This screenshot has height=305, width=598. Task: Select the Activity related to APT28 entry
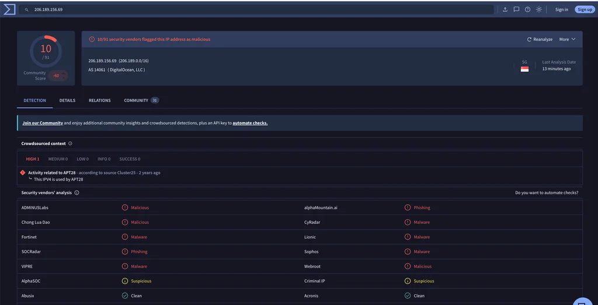click(94, 172)
